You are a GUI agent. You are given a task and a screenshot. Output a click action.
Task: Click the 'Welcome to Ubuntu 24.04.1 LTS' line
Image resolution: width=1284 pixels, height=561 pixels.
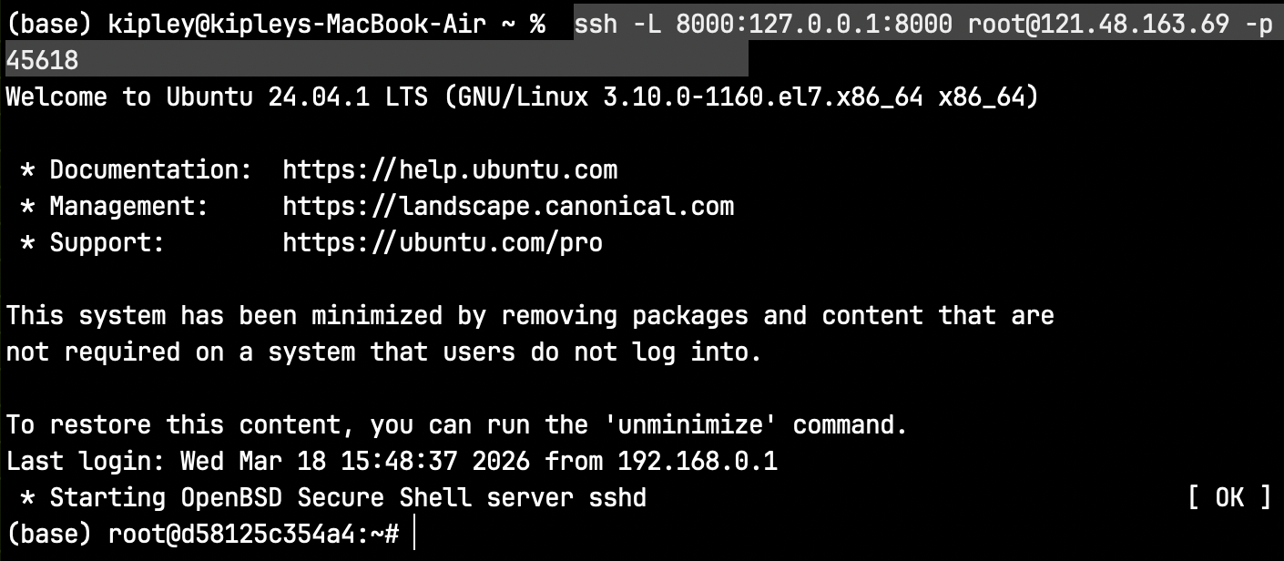click(217, 97)
